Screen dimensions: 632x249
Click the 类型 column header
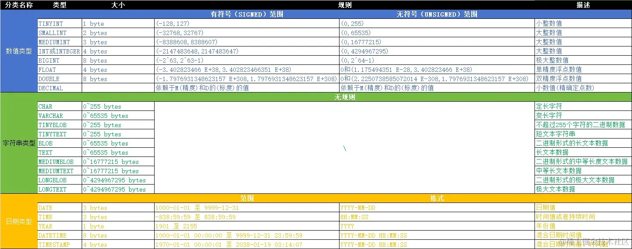(60, 5)
